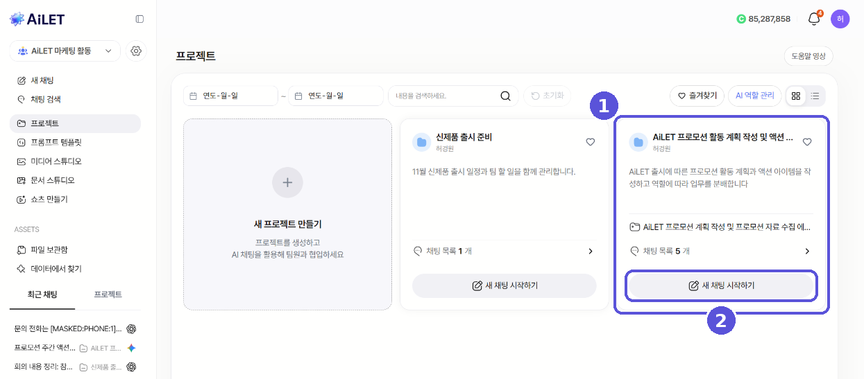This screenshot has height=379, width=864.
Task: Expand 채팅 목록 1개 in 신제품 출시 준비
Action: 503,251
